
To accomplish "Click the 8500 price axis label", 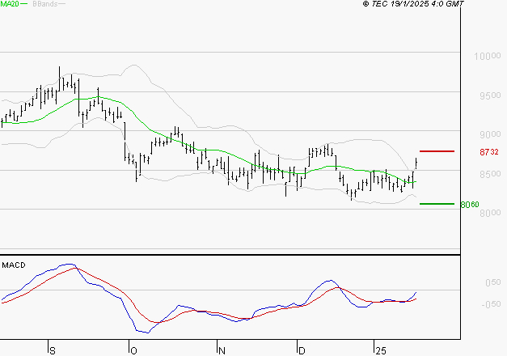I will pyautogui.click(x=490, y=175).
